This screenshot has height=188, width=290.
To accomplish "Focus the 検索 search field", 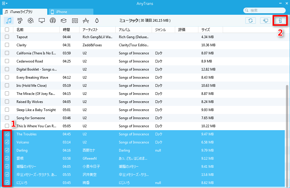I will click(264, 10).
